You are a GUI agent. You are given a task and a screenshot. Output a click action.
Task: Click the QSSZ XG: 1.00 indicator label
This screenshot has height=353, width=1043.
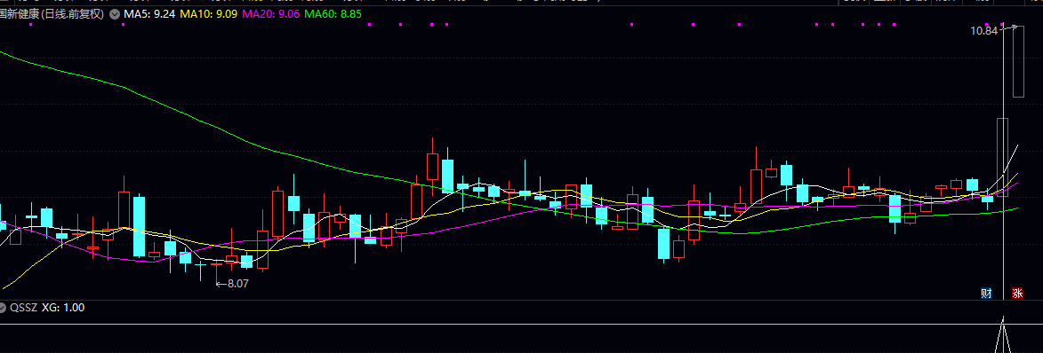(x=47, y=309)
